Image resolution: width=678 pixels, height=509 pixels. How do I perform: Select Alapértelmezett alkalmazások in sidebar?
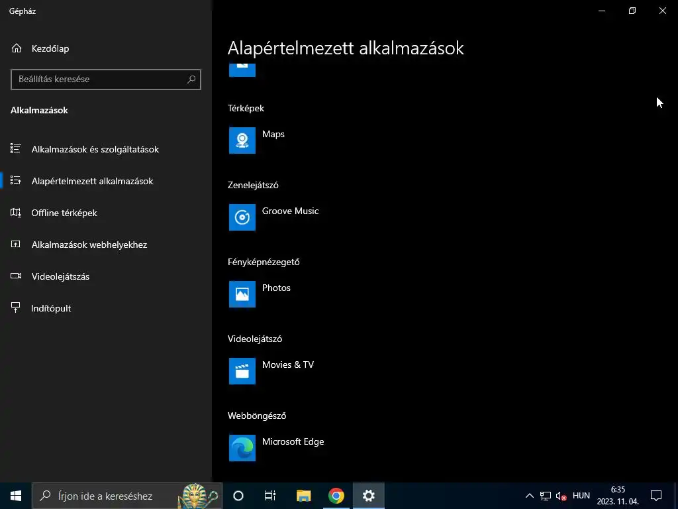pyautogui.click(x=92, y=181)
